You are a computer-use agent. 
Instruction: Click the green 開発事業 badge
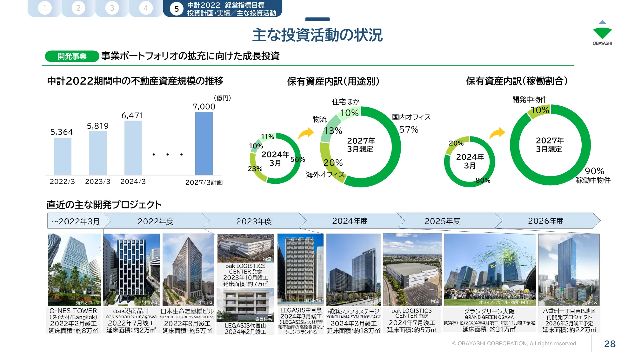point(72,56)
